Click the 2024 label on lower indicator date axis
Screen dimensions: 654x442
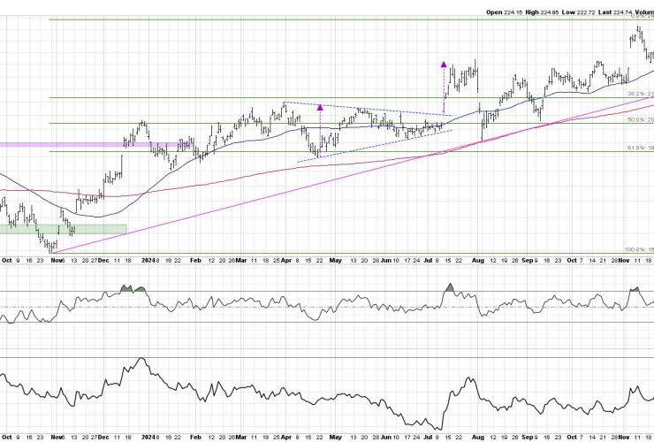[148, 438]
